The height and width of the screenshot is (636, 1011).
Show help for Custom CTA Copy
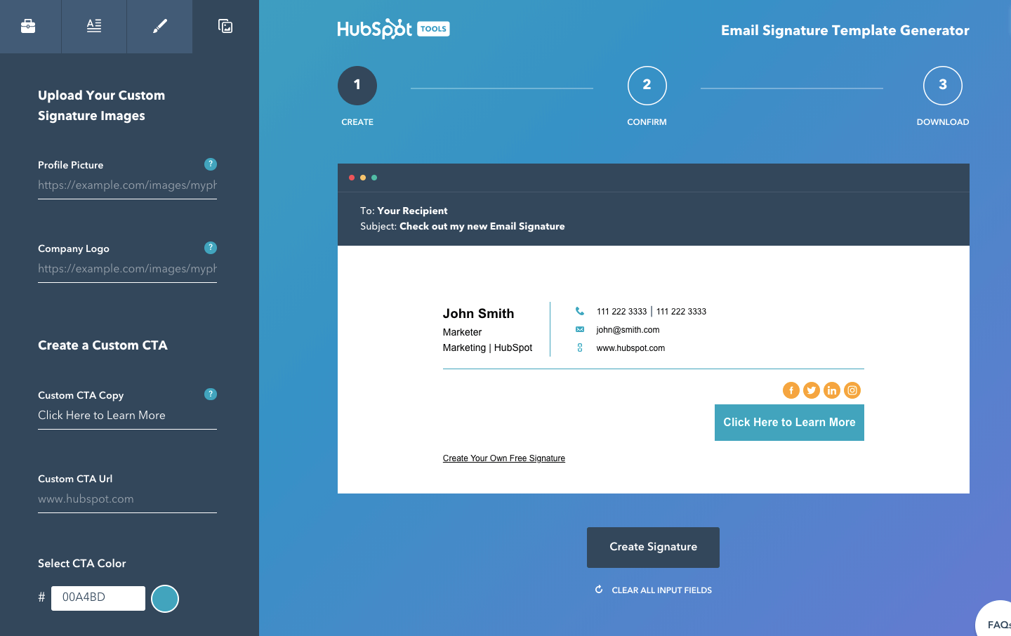pyautogui.click(x=211, y=395)
